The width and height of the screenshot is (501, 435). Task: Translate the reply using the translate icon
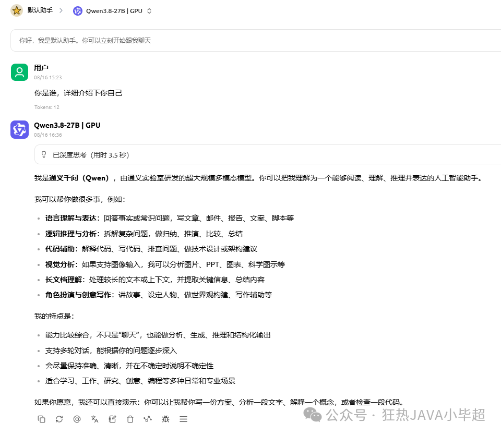click(x=94, y=419)
